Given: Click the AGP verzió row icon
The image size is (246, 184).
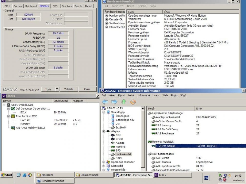Looking at the screenshot, I should point(153,158).
